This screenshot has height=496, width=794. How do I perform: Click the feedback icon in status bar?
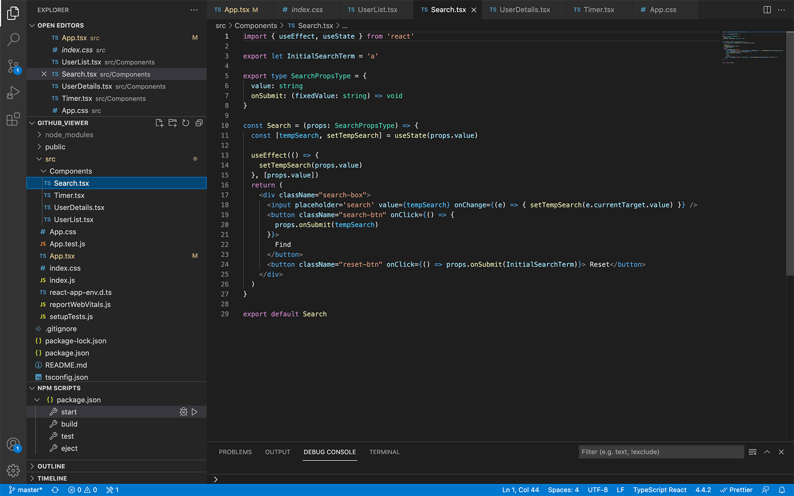point(765,490)
